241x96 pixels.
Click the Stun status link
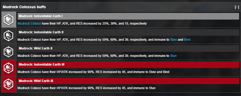click(173, 56)
